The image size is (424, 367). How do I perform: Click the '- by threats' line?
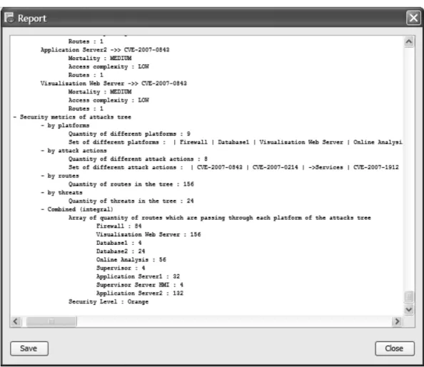tap(61, 193)
